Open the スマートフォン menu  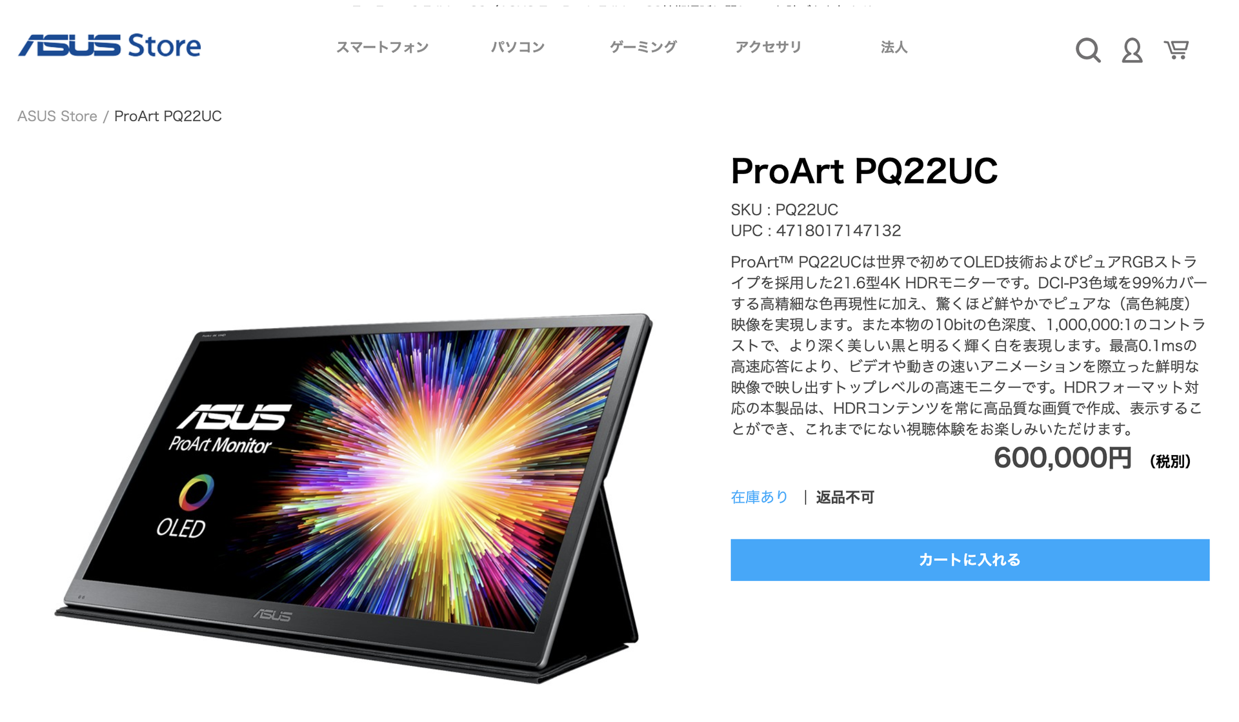click(382, 47)
